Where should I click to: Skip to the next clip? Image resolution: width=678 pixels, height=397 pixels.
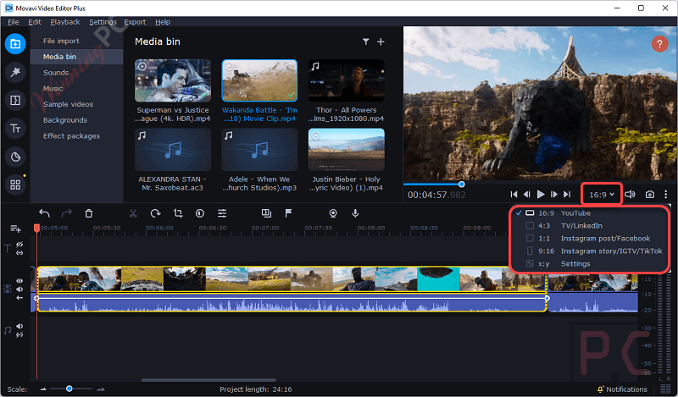(567, 195)
